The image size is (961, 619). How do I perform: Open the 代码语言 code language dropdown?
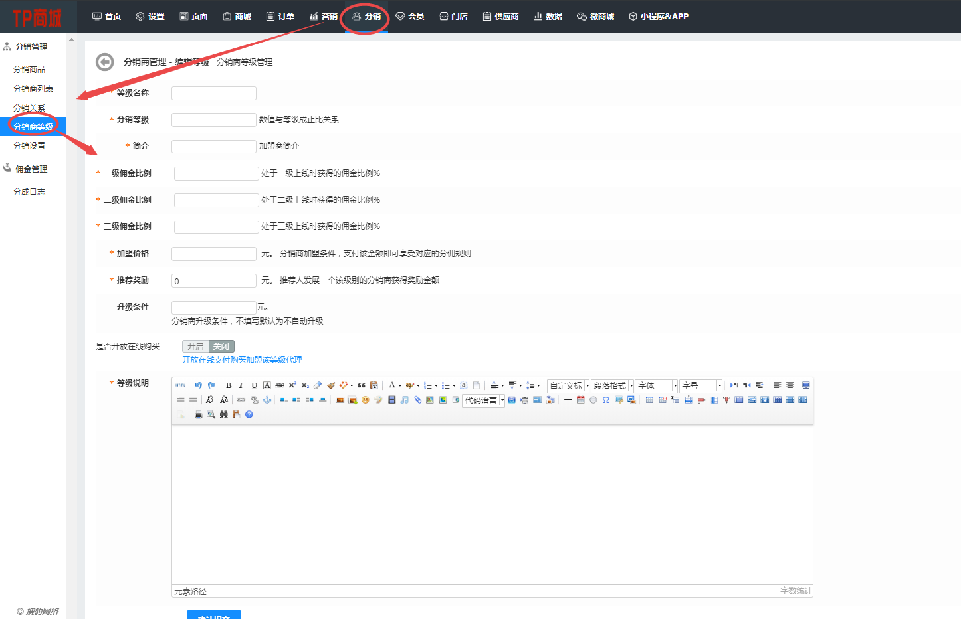click(x=481, y=400)
